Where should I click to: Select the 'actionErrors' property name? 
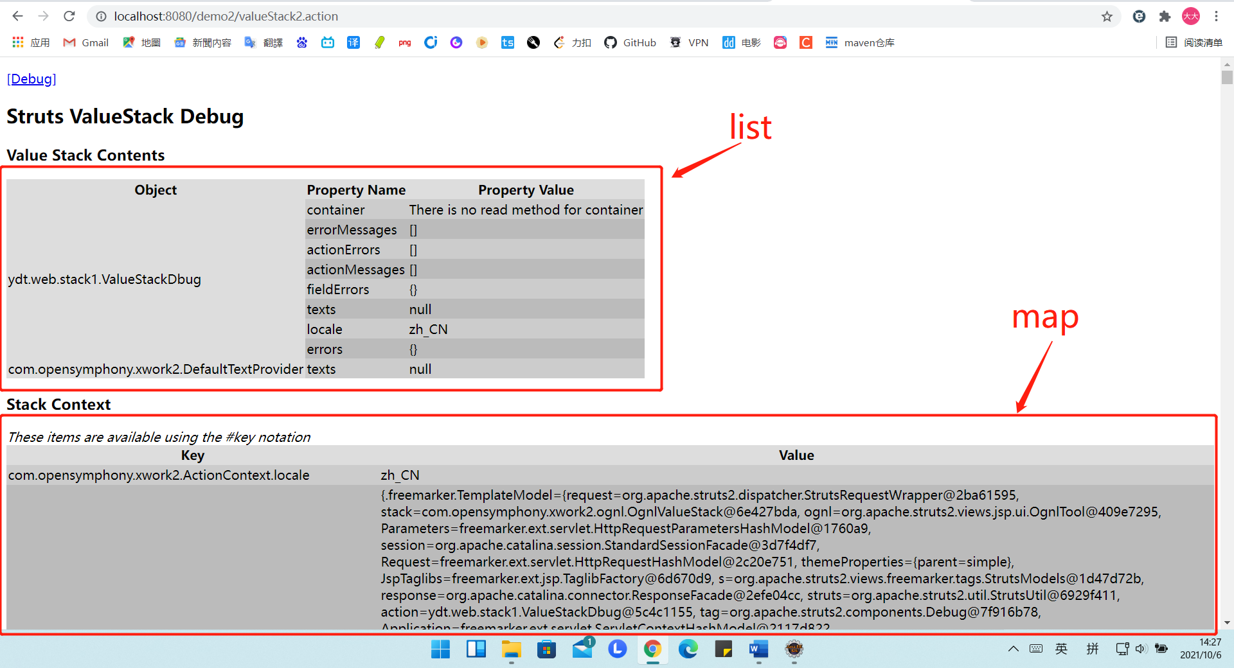[x=343, y=250]
